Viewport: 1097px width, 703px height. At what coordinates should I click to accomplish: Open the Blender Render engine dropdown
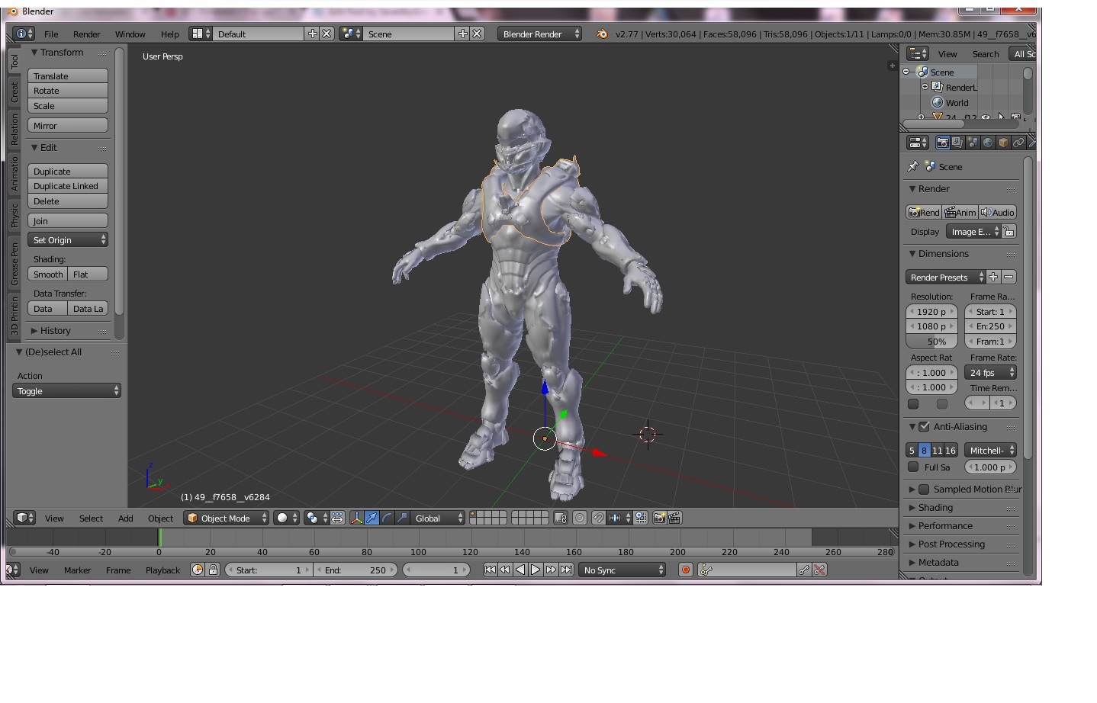pos(539,34)
